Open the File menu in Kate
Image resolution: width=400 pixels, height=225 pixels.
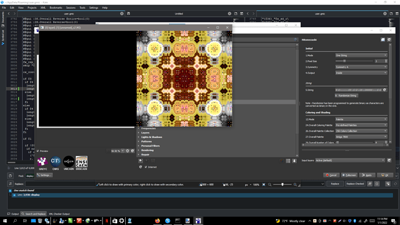click(4, 8)
